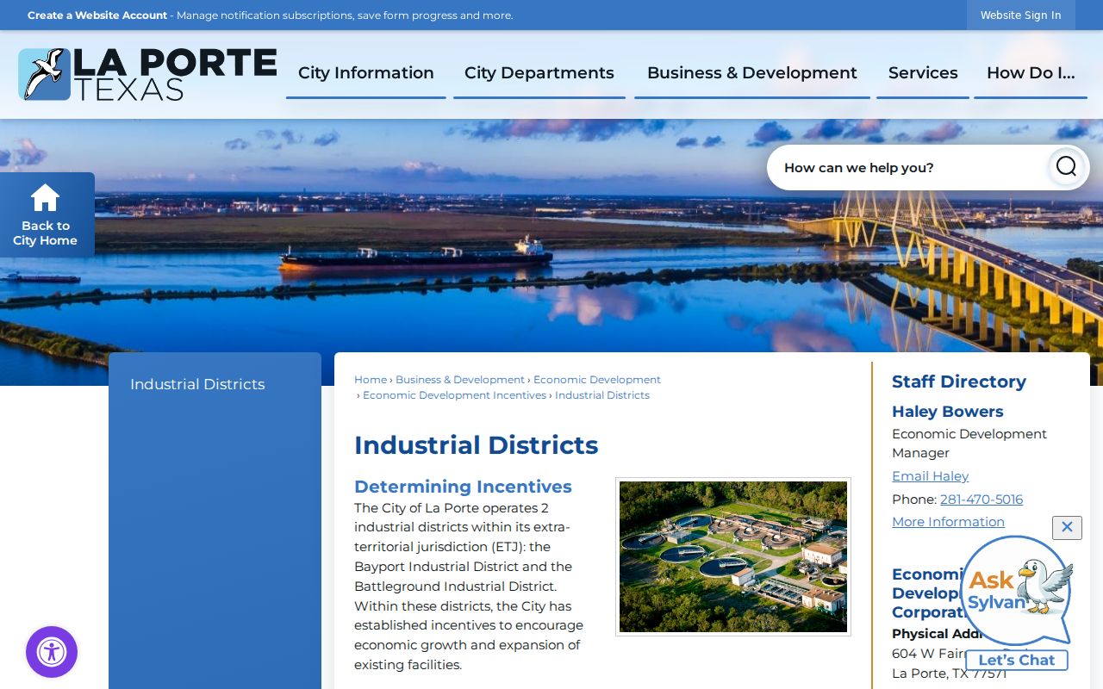Viewport: 1103px width, 689px height.
Task: Select Industrial Districts in the sidebar
Action: (197, 384)
